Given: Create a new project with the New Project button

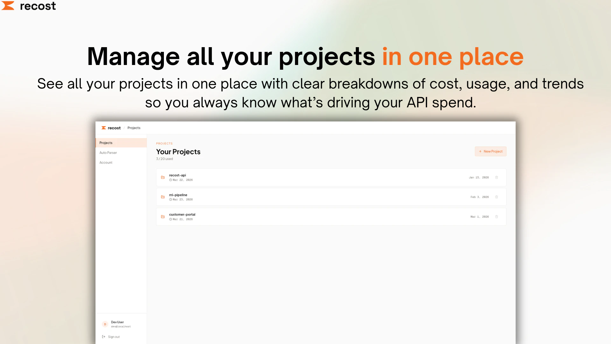Looking at the screenshot, I should (x=490, y=151).
